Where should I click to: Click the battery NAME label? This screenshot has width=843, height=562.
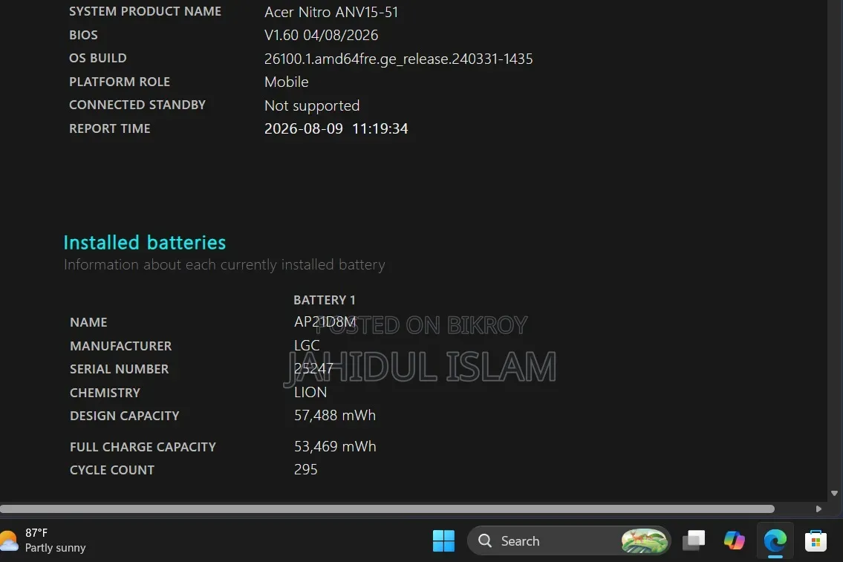tap(88, 322)
